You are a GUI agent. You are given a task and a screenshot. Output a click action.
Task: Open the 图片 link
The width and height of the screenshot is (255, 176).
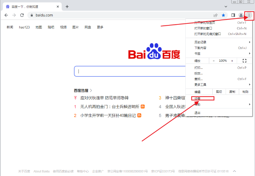click(x=75, y=27)
